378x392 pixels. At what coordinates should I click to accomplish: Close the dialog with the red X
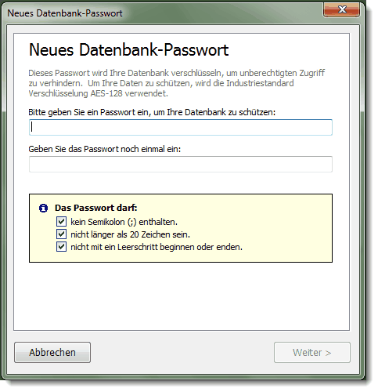(x=342, y=9)
